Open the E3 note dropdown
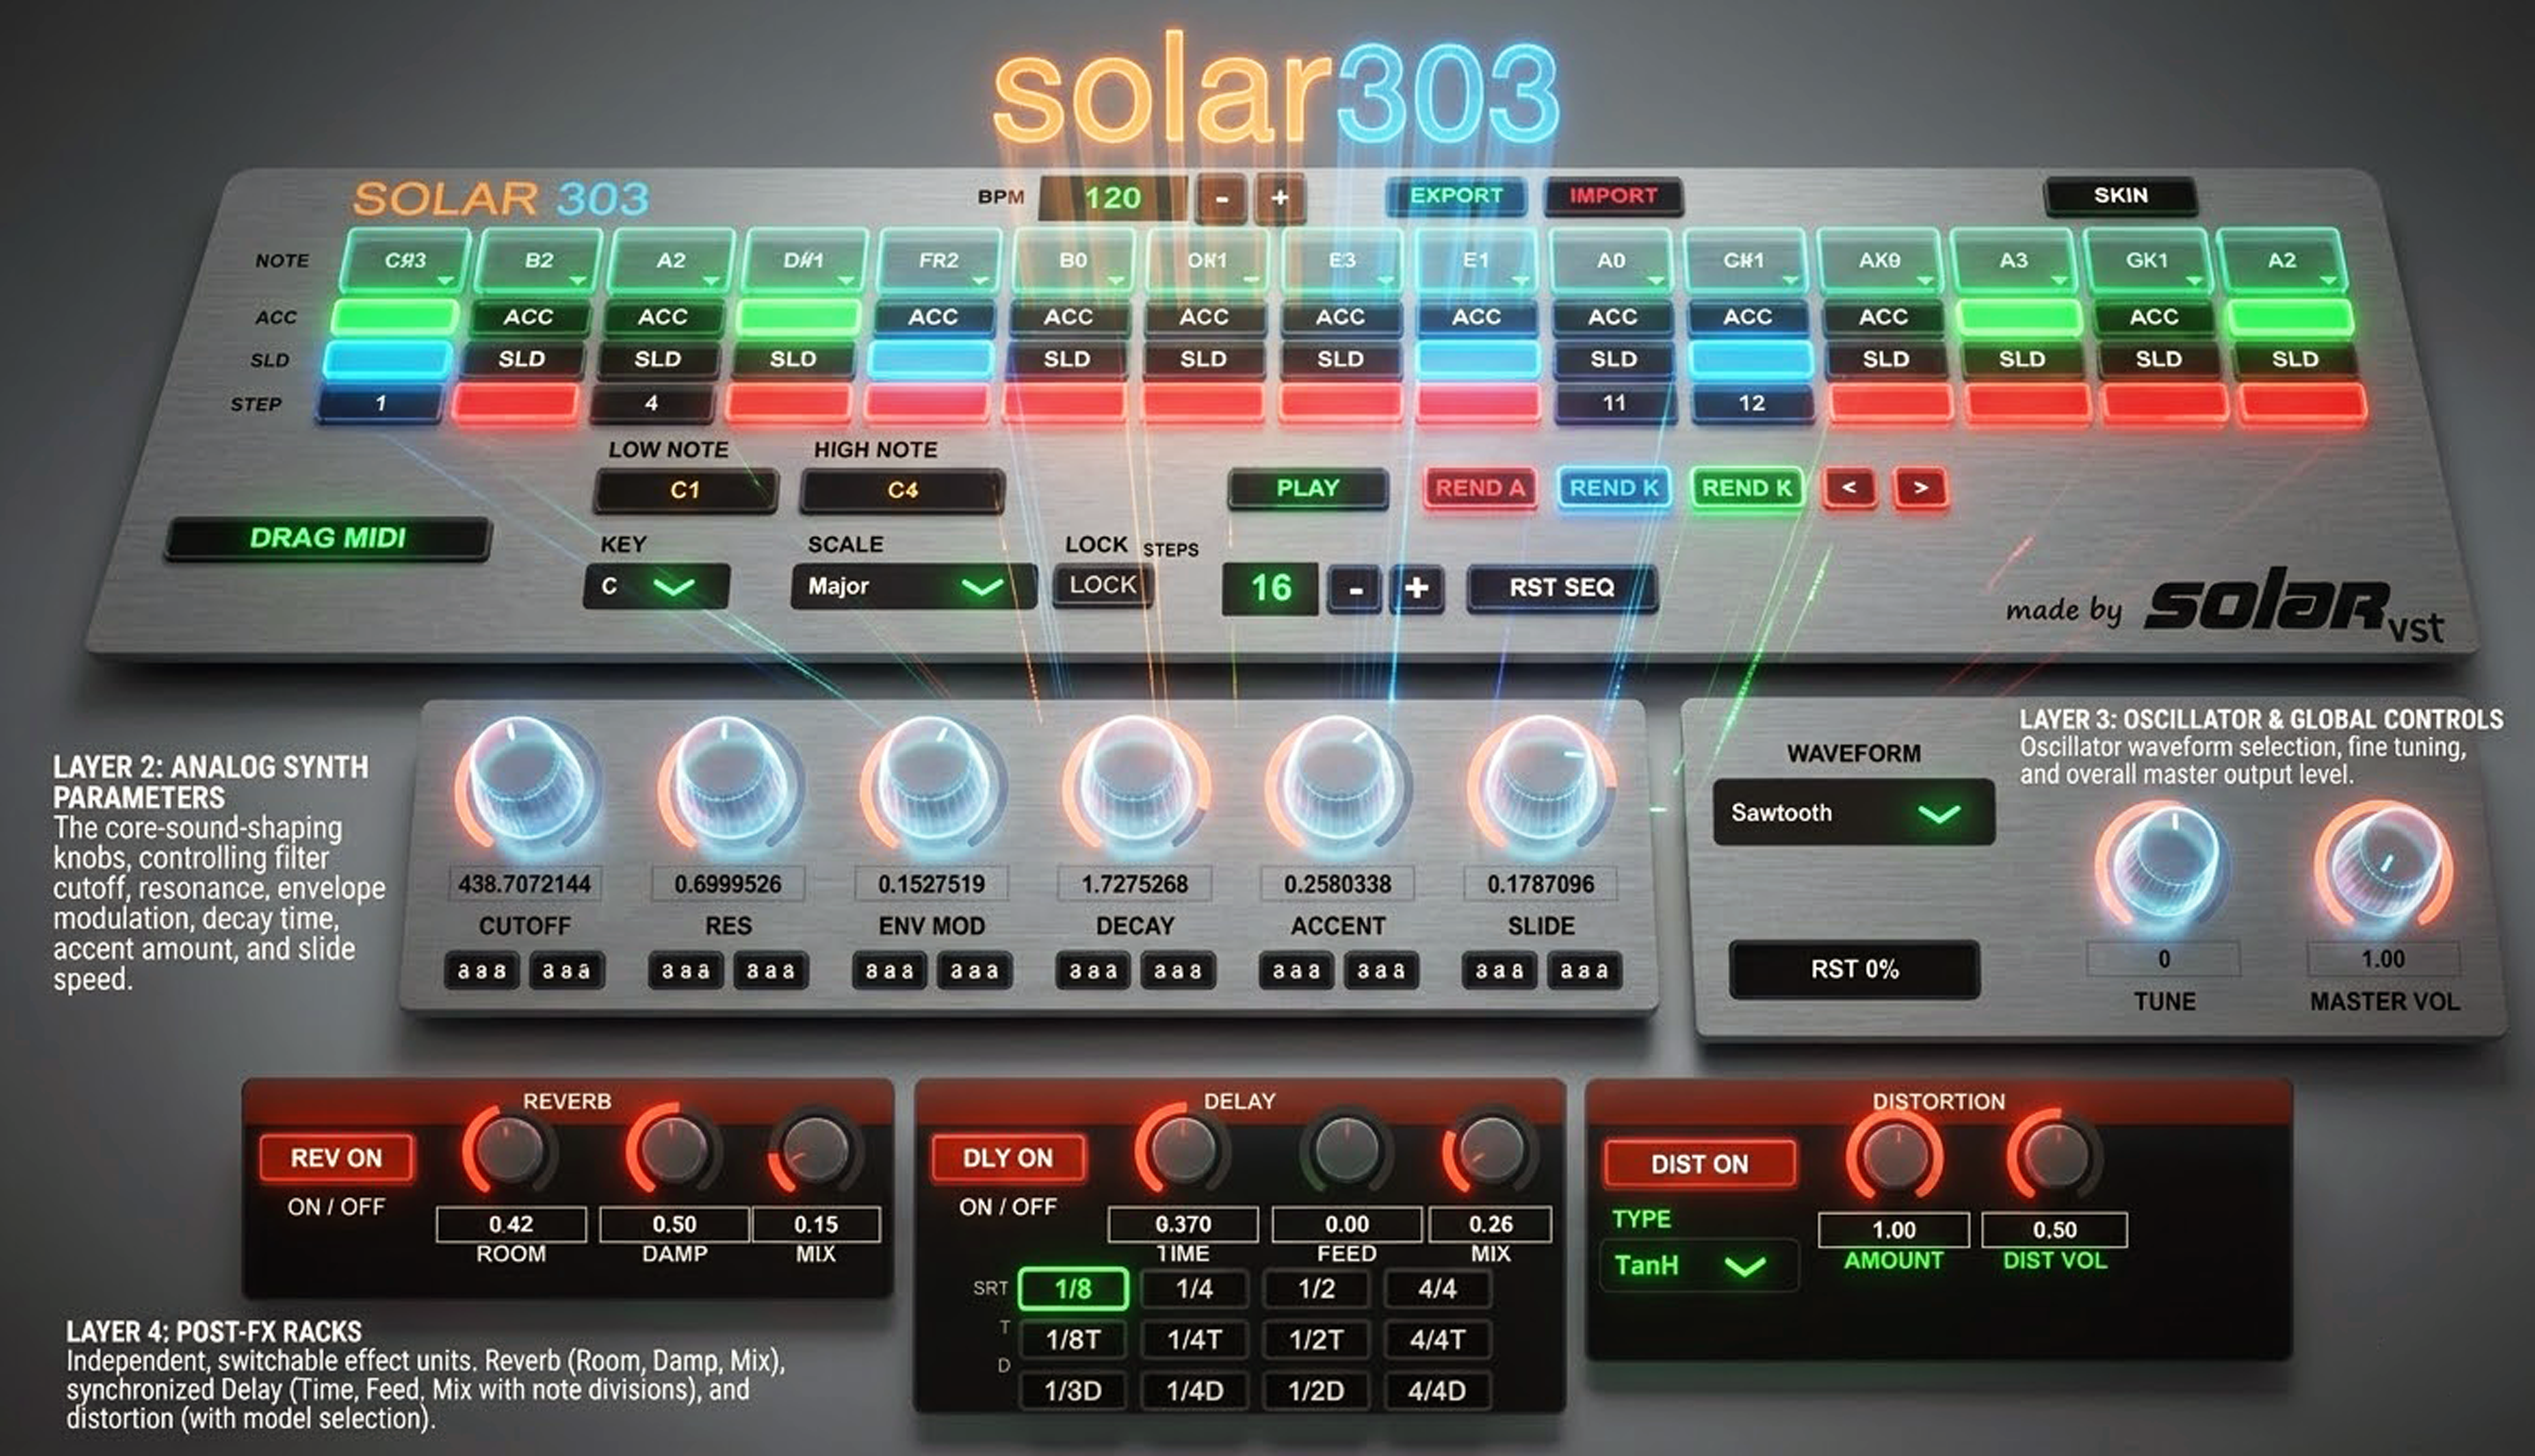This screenshot has height=1456, width=2535. 1342,261
